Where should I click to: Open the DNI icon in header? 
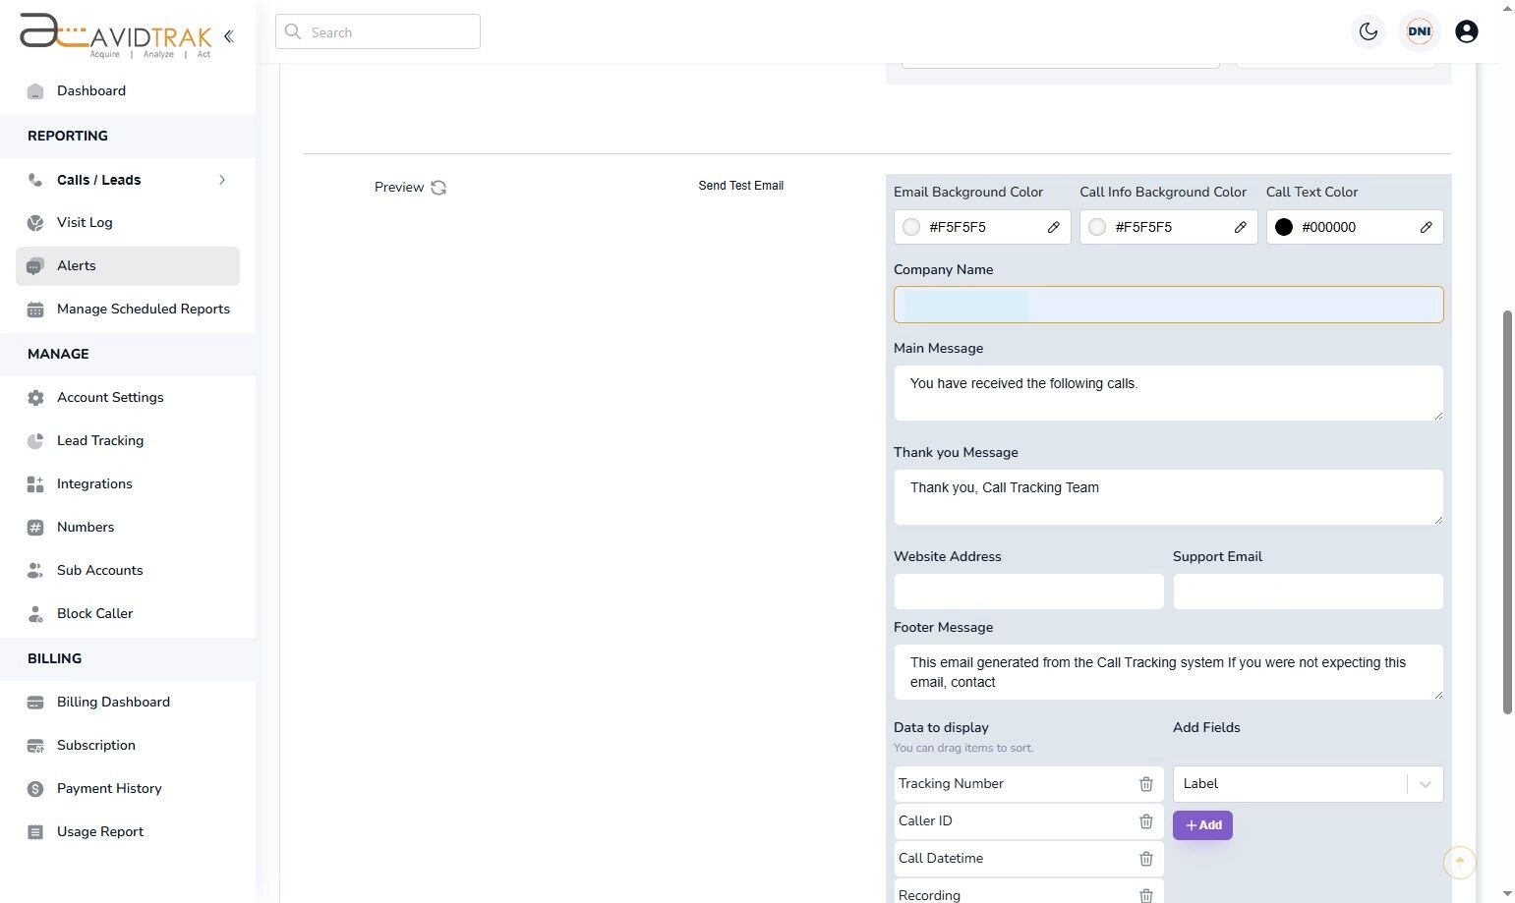[x=1420, y=31]
